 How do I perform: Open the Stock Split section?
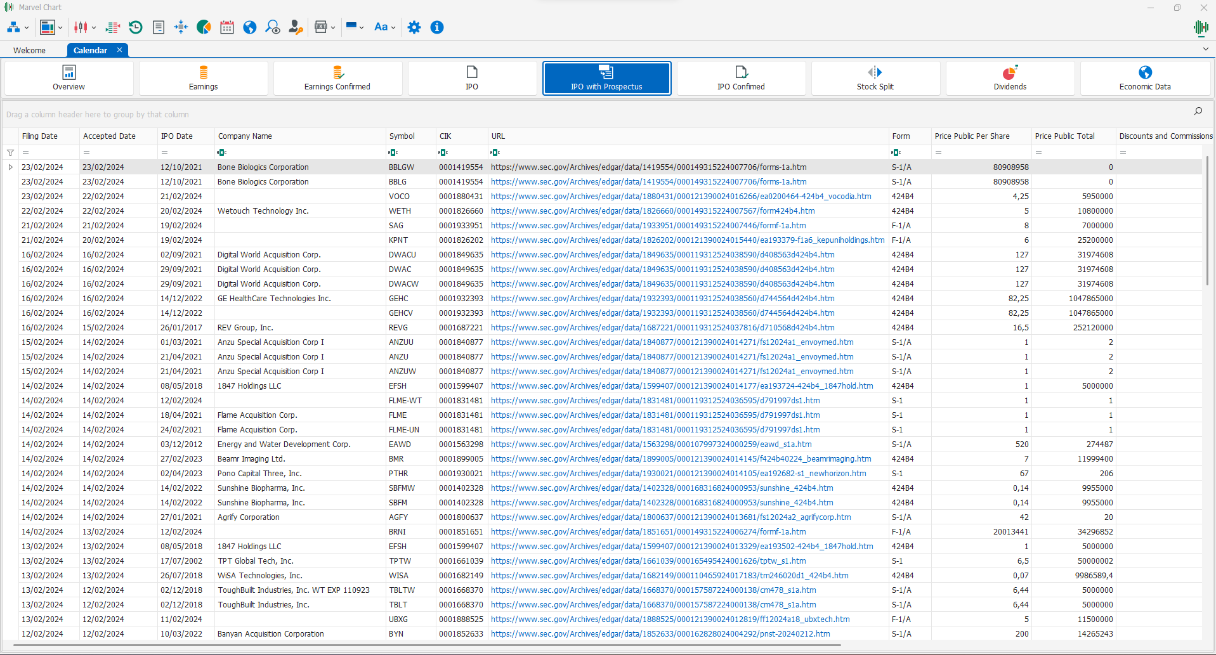[875, 79]
